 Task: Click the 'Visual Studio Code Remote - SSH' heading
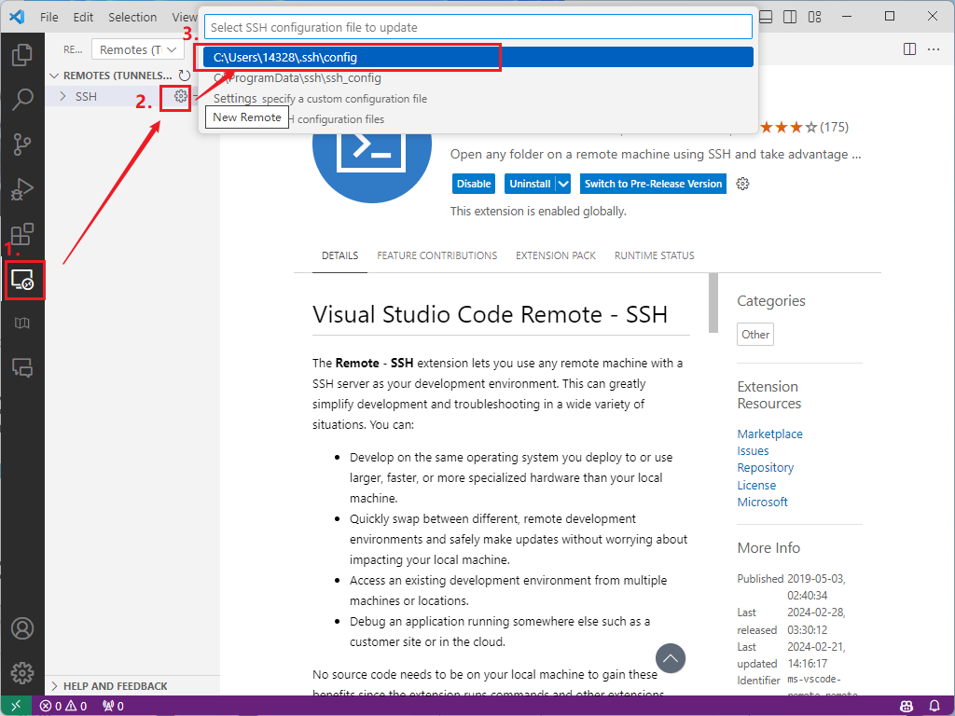point(490,315)
